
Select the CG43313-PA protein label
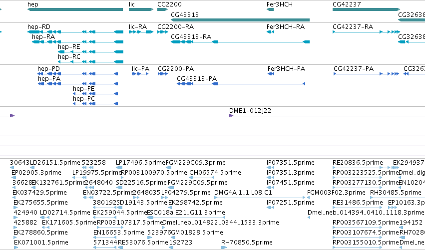[197, 79]
